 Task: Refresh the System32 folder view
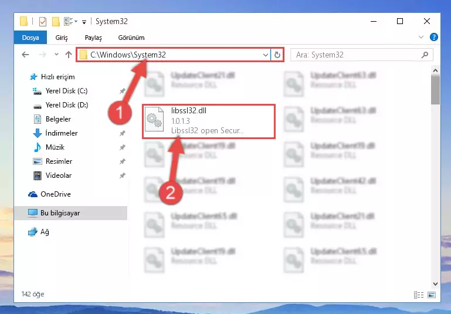point(277,55)
